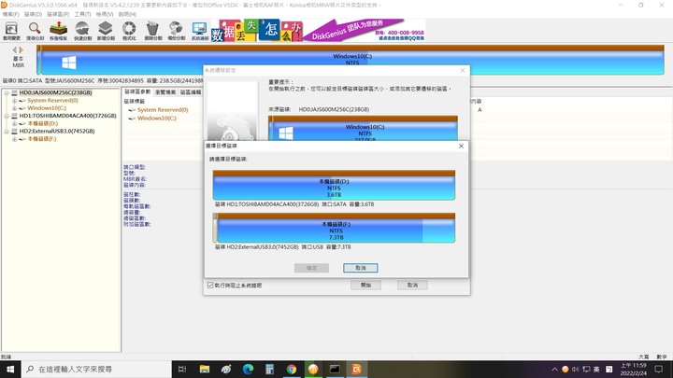
Task: Click the Recover Files toolbar icon
Action: click(x=58, y=31)
